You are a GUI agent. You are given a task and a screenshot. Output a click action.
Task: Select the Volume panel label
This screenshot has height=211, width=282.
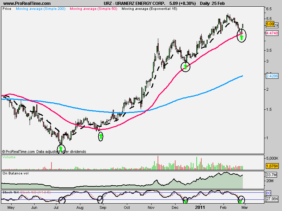(9, 157)
